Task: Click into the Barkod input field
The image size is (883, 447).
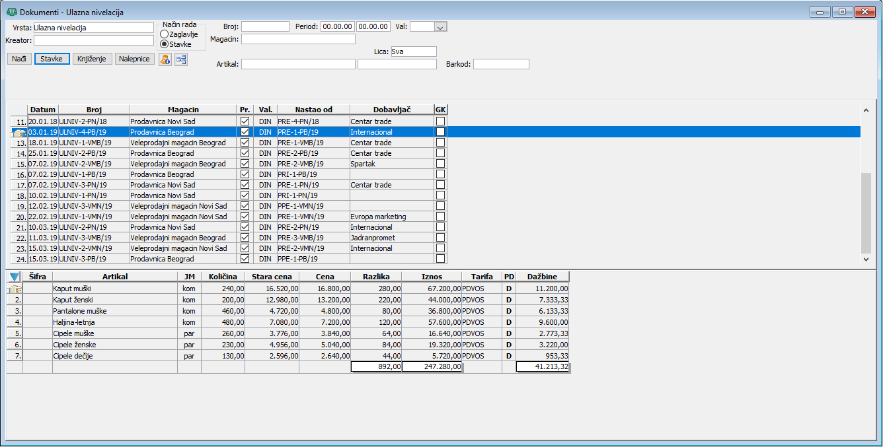Action: coord(501,64)
